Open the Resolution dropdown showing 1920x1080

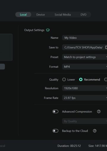click(85, 88)
